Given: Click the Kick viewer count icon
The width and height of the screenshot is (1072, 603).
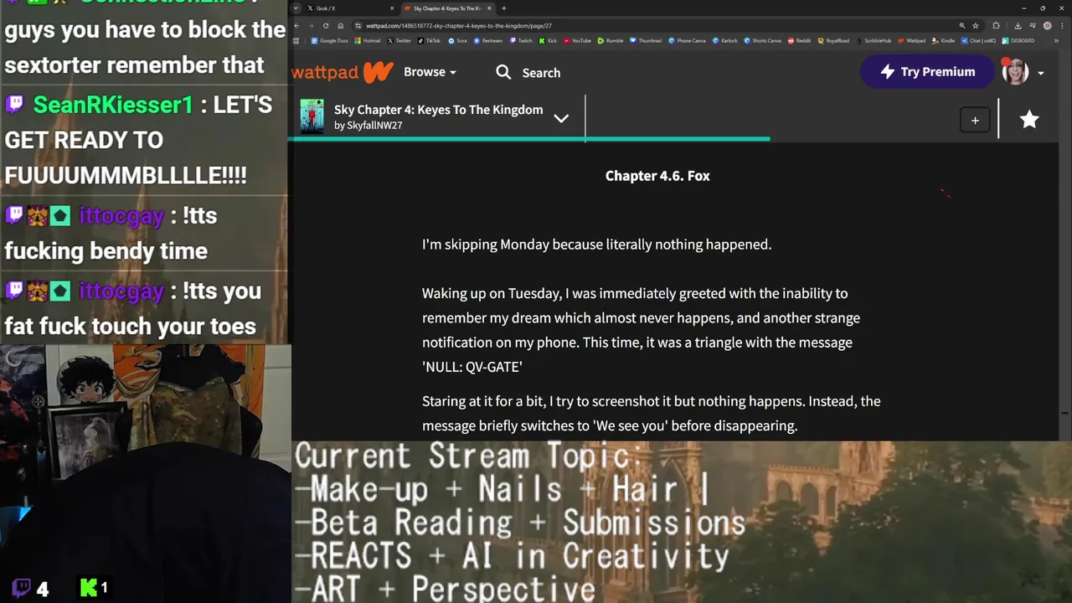Looking at the screenshot, I should click(x=88, y=588).
